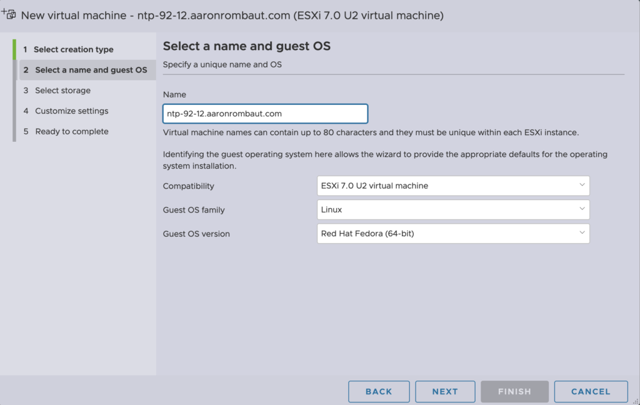Open the Red Hat Fedora (64-bit) dropdown
Screen dimensions: 640x405
(x=452, y=234)
